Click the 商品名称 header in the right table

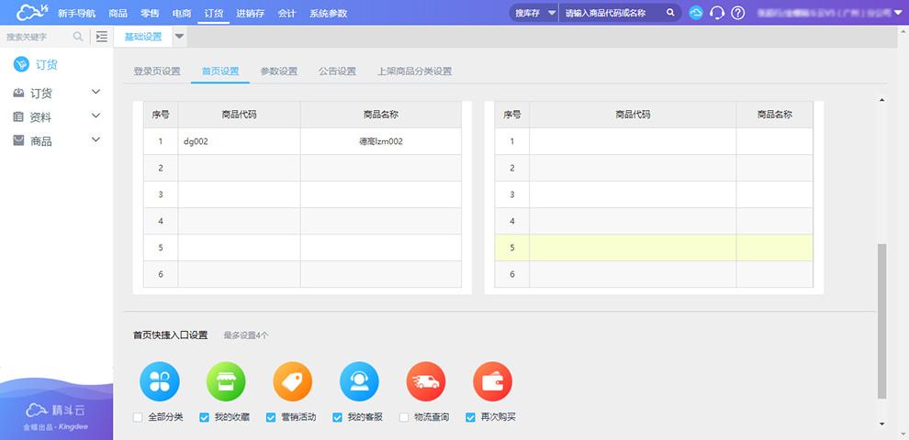pyautogui.click(x=775, y=115)
